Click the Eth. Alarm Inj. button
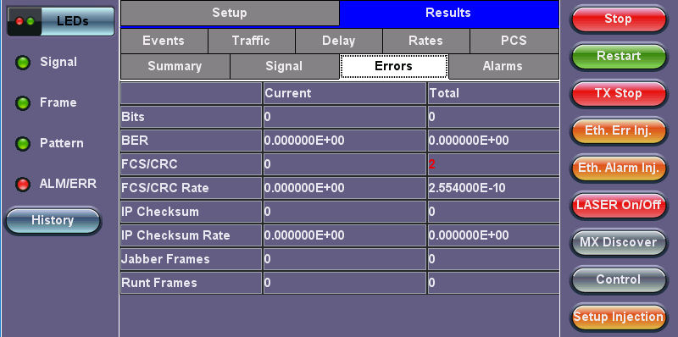678x337 pixels. tap(618, 168)
